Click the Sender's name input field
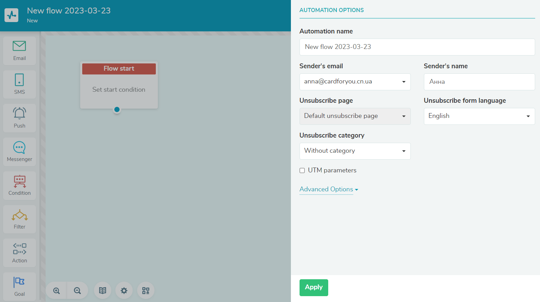The height and width of the screenshot is (302, 540). pos(479,82)
